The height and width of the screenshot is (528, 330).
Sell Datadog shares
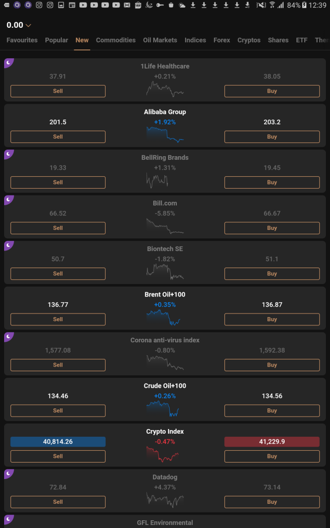coord(58,502)
